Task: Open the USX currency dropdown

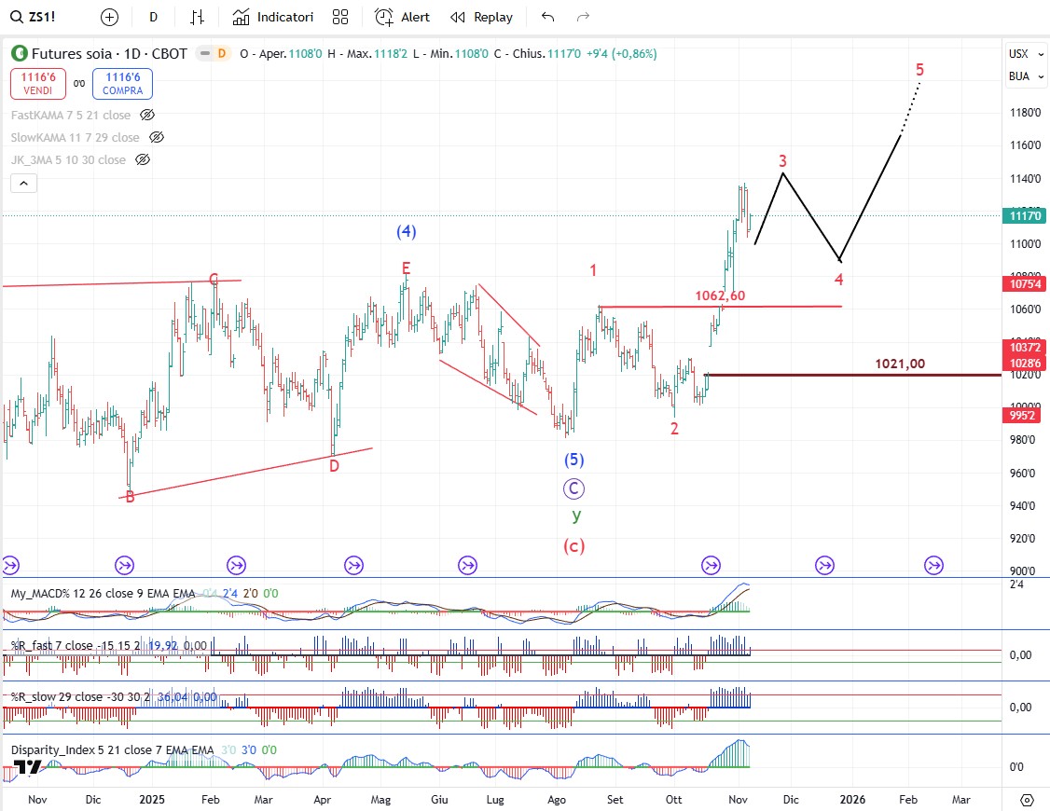Action: (x=1026, y=54)
